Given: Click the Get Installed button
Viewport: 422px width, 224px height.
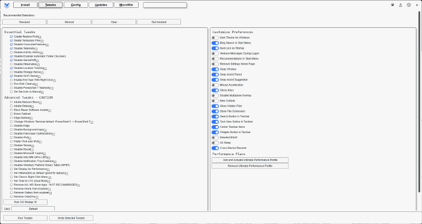Looking at the screenshot, I should 159,22.
